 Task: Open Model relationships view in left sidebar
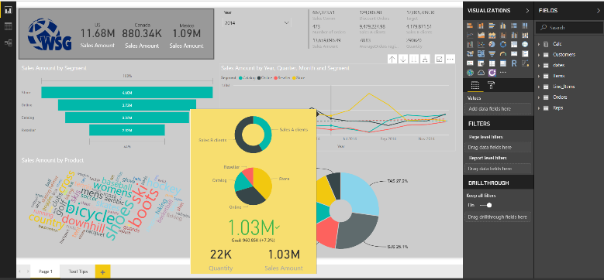click(8, 43)
